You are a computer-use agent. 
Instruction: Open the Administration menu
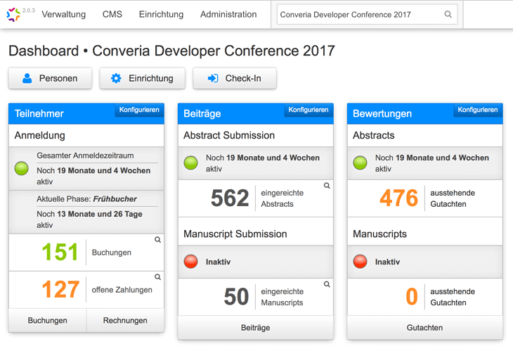tap(228, 14)
